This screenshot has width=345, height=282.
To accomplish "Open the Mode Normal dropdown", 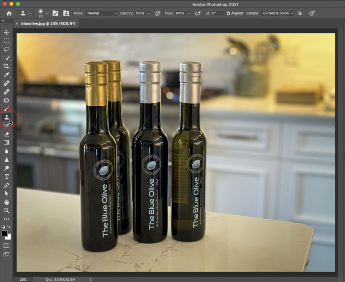I will [102, 13].
